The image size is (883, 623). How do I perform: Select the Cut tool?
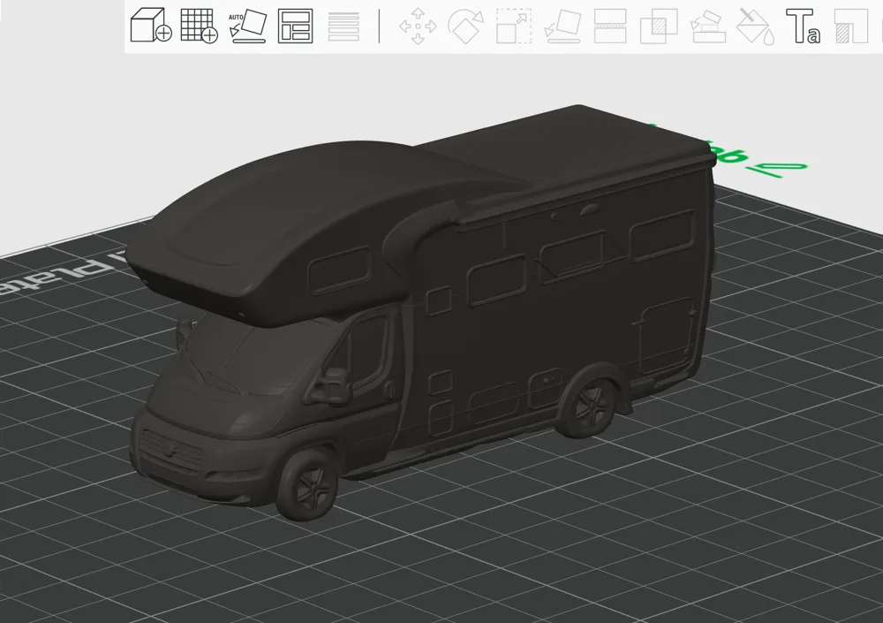[610, 26]
